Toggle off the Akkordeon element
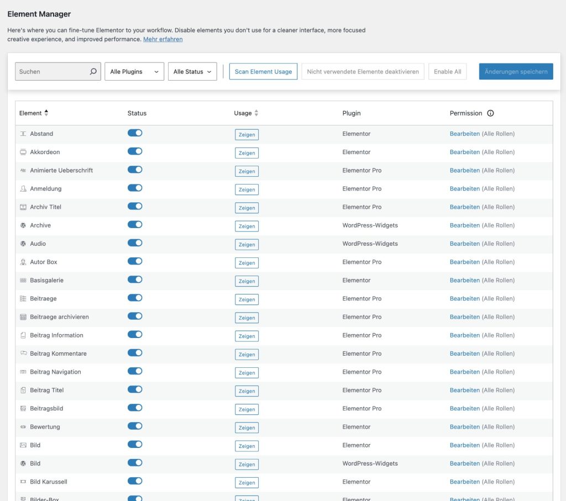 tap(135, 151)
